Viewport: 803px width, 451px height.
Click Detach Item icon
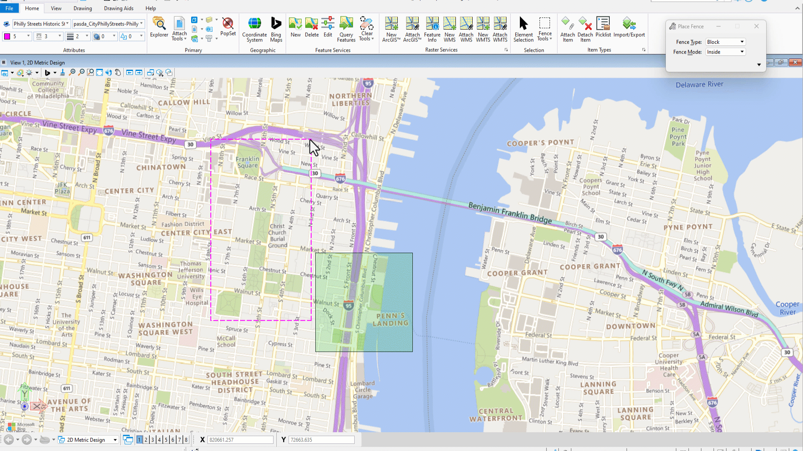[585, 30]
